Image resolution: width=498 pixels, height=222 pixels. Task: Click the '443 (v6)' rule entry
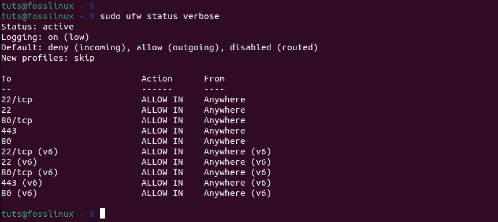tap(22, 182)
